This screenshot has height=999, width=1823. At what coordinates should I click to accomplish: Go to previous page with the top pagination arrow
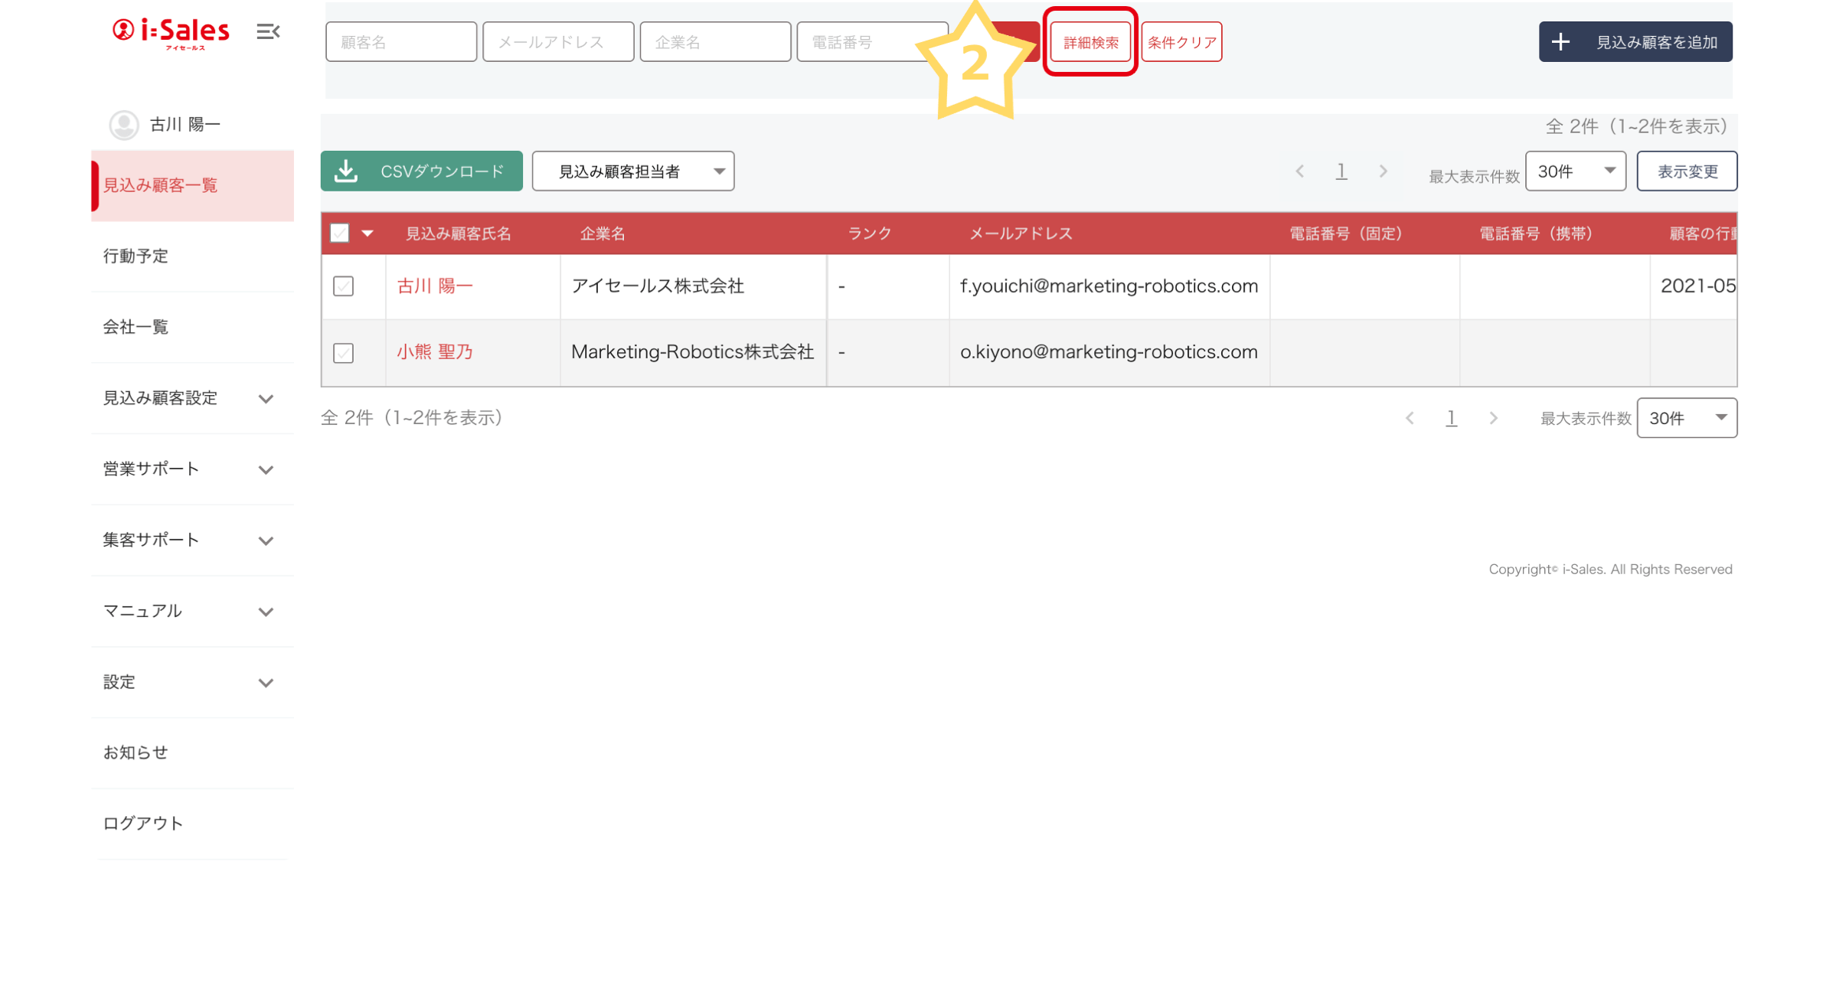click(x=1299, y=171)
